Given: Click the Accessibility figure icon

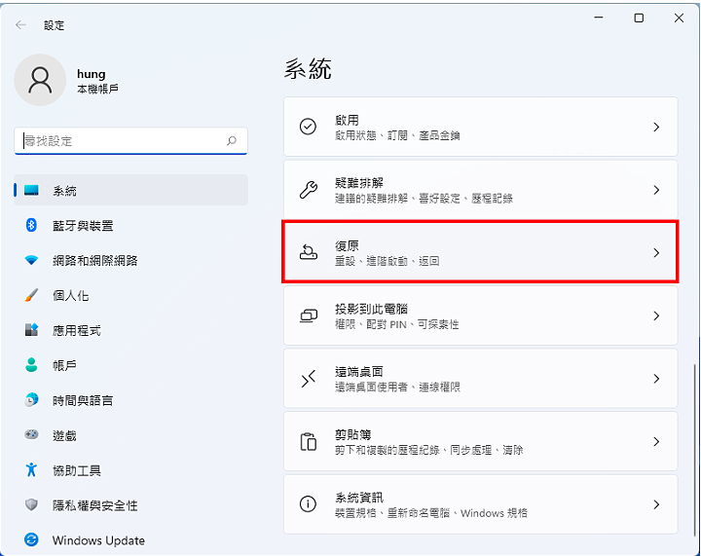Looking at the screenshot, I should [31, 469].
